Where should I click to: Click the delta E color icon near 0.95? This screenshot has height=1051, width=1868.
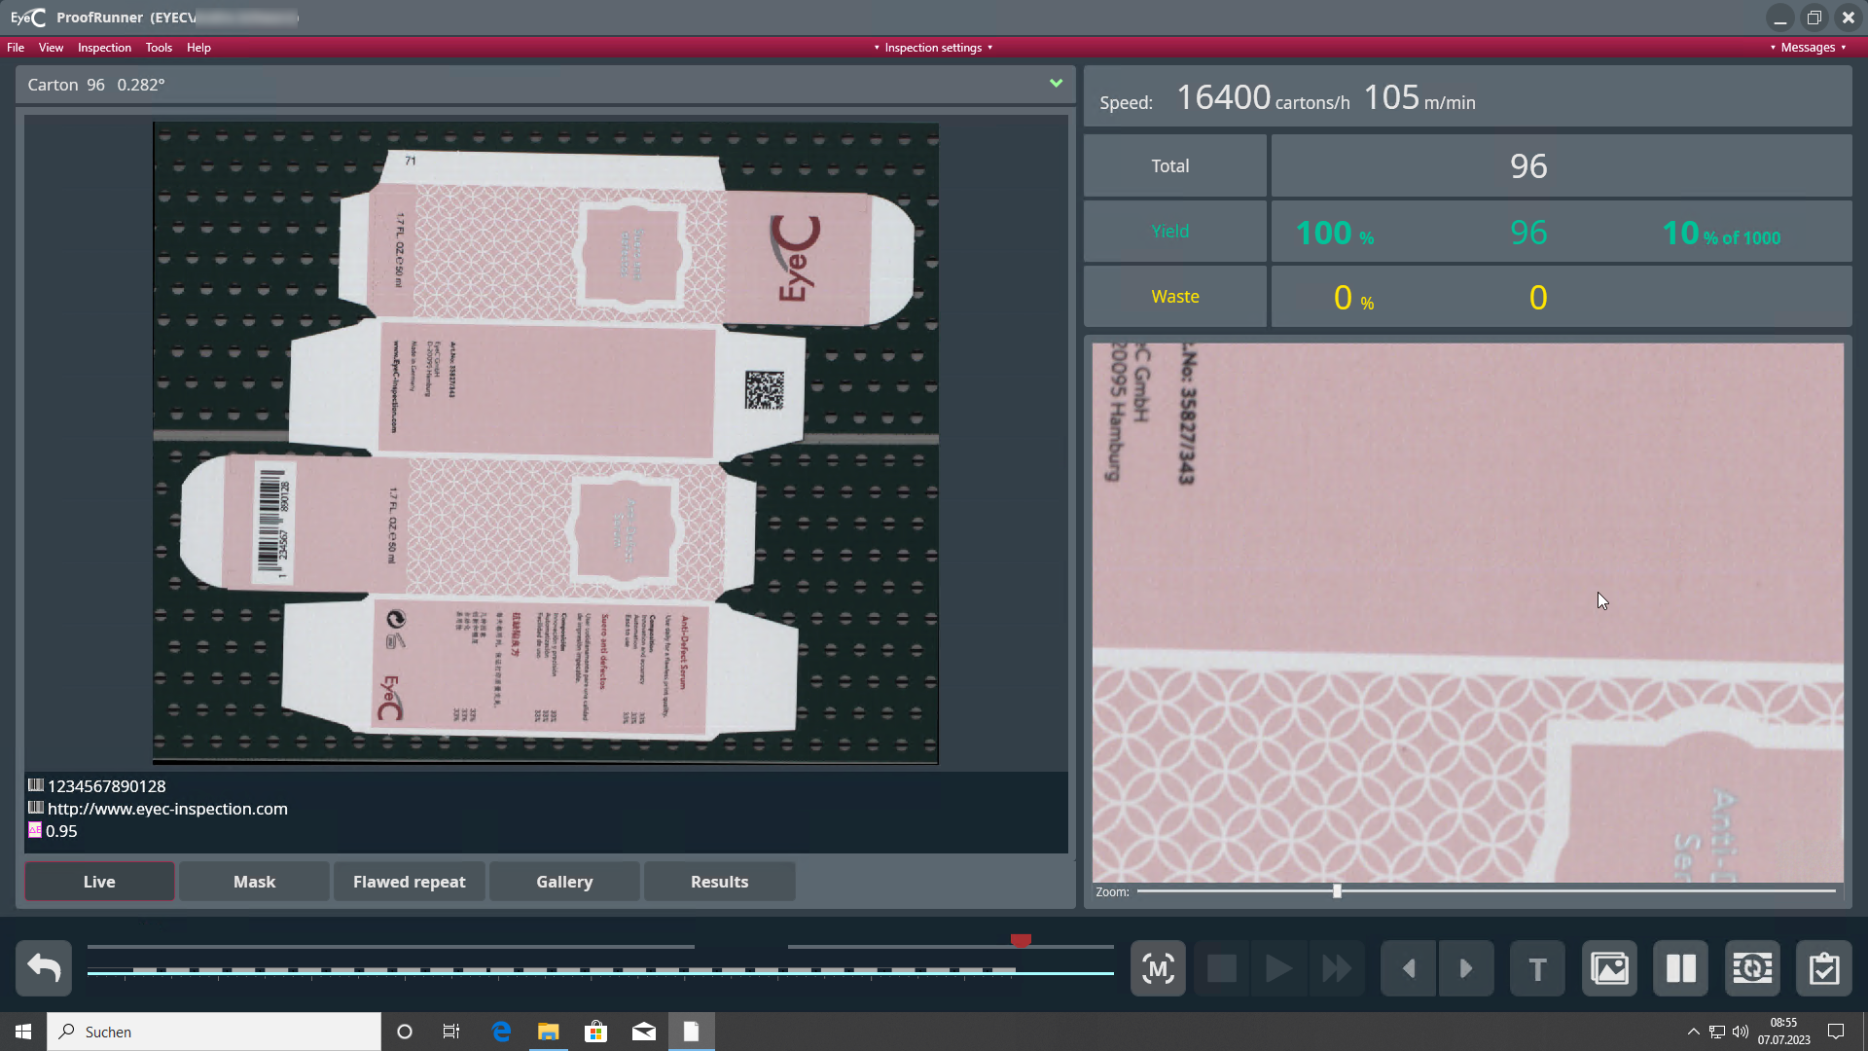[x=35, y=830]
